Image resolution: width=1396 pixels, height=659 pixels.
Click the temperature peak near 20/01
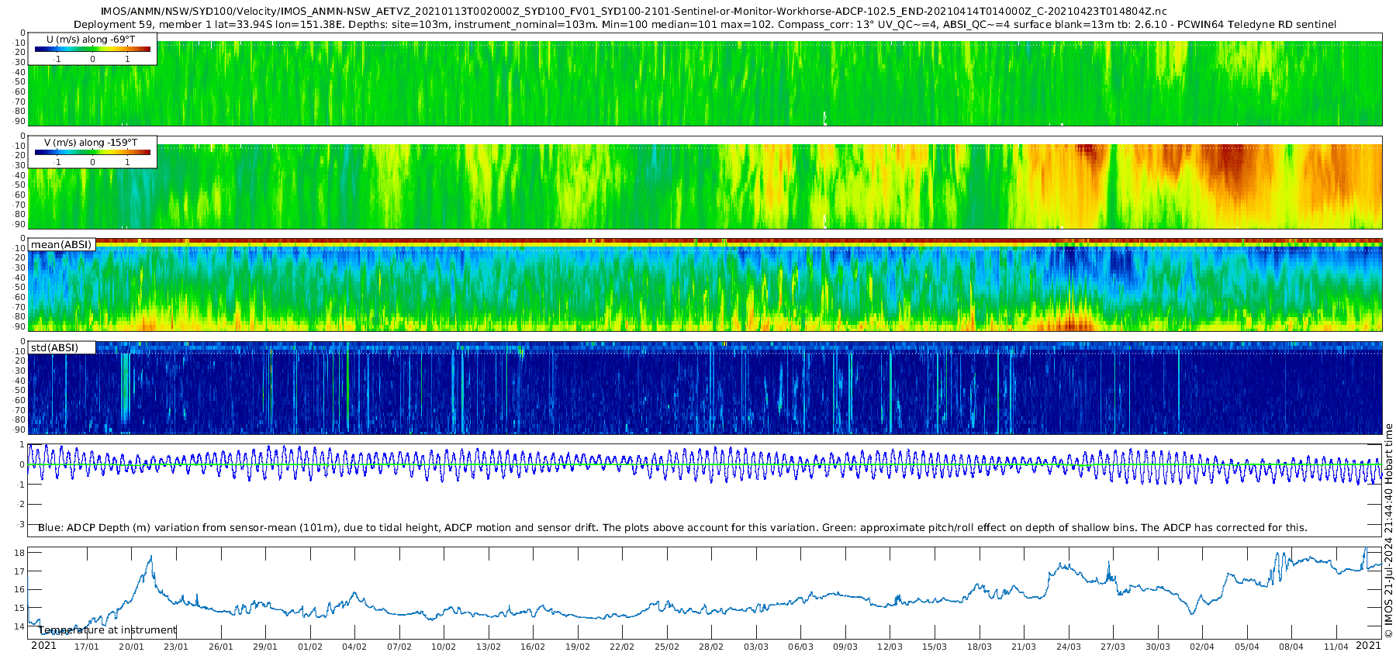(150, 557)
